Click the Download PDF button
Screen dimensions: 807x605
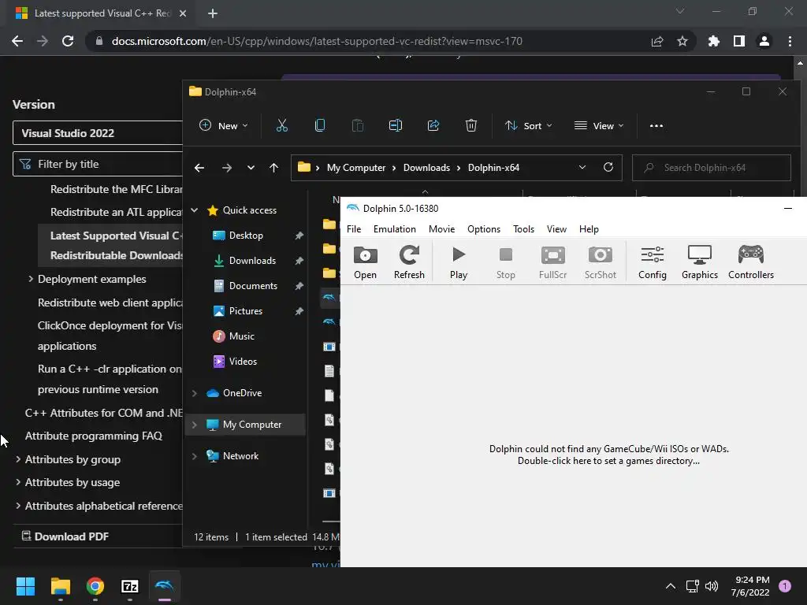point(65,536)
